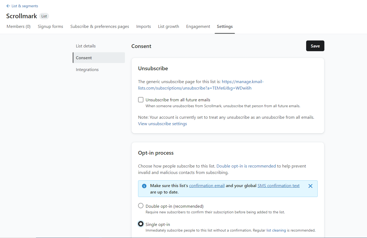Click the Double opt-in is recommended link
The height and width of the screenshot is (238, 367).
click(x=246, y=166)
